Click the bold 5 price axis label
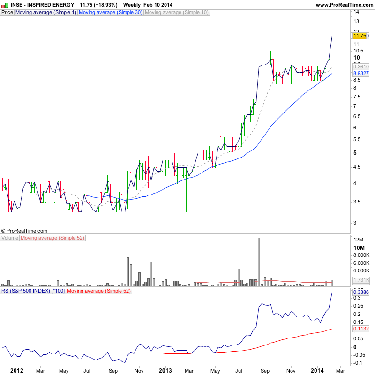This screenshot has height=375, width=375. [355, 153]
